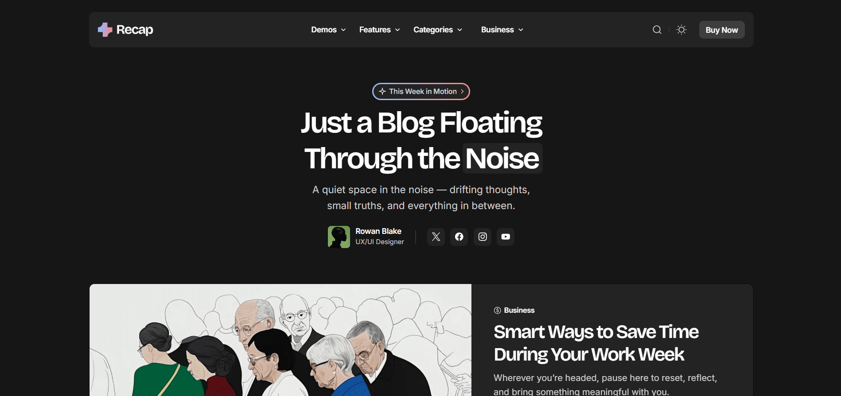The width and height of the screenshot is (841, 396).
Task: Click Rowan Blake's avatar thumbnail
Action: coord(339,237)
